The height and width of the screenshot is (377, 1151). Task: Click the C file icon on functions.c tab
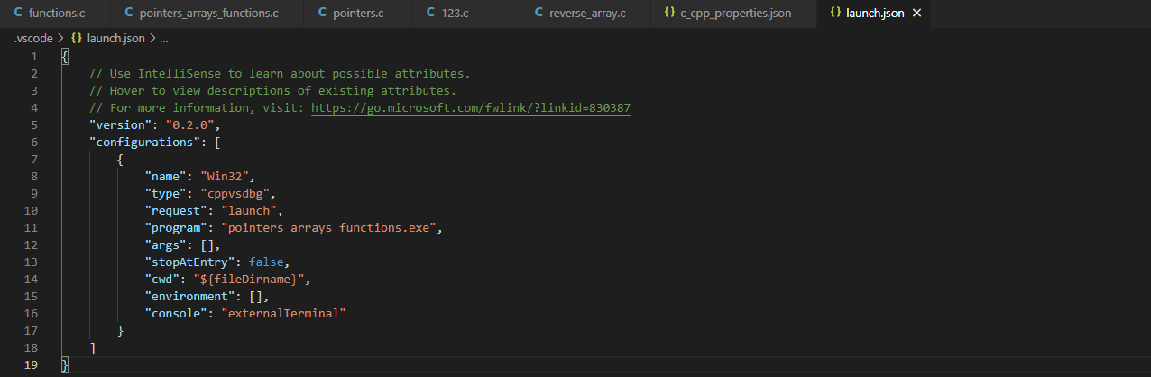(x=18, y=14)
